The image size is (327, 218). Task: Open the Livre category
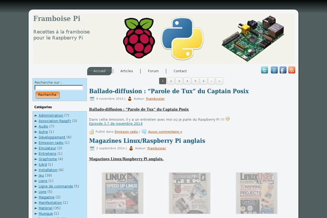click(43, 191)
